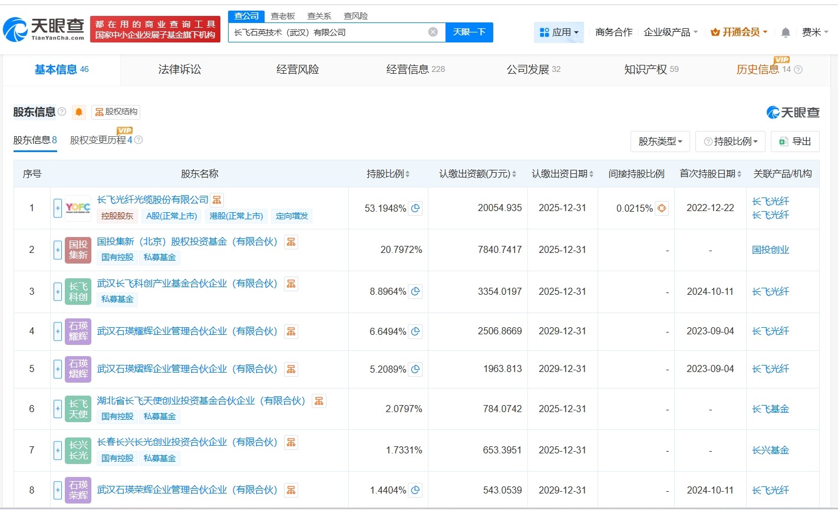Open the 应用 apps grid

(557, 32)
